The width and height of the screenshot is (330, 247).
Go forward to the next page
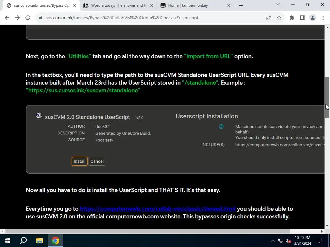(17, 18)
